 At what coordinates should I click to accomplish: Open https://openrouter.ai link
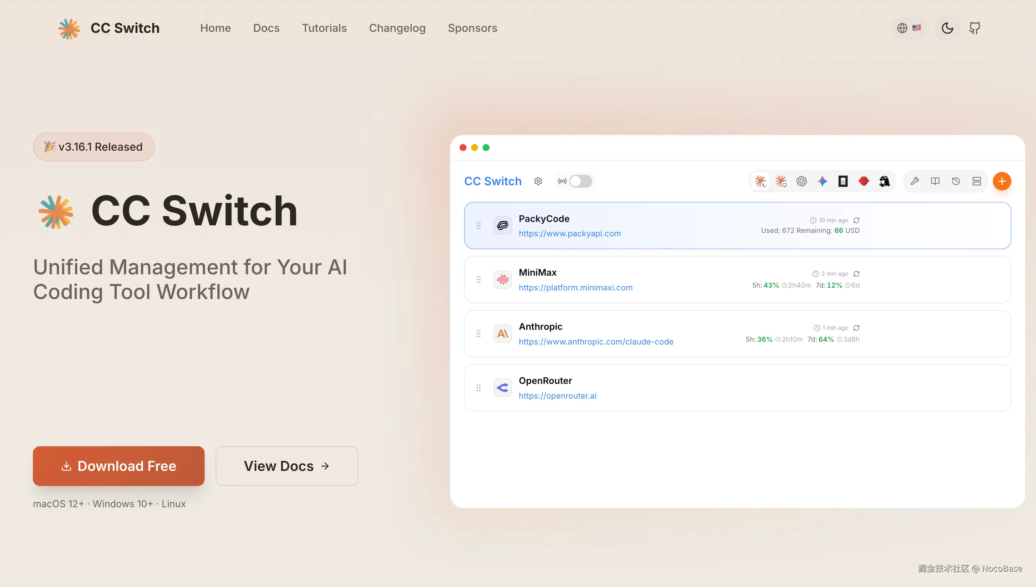[x=557, y=396]
